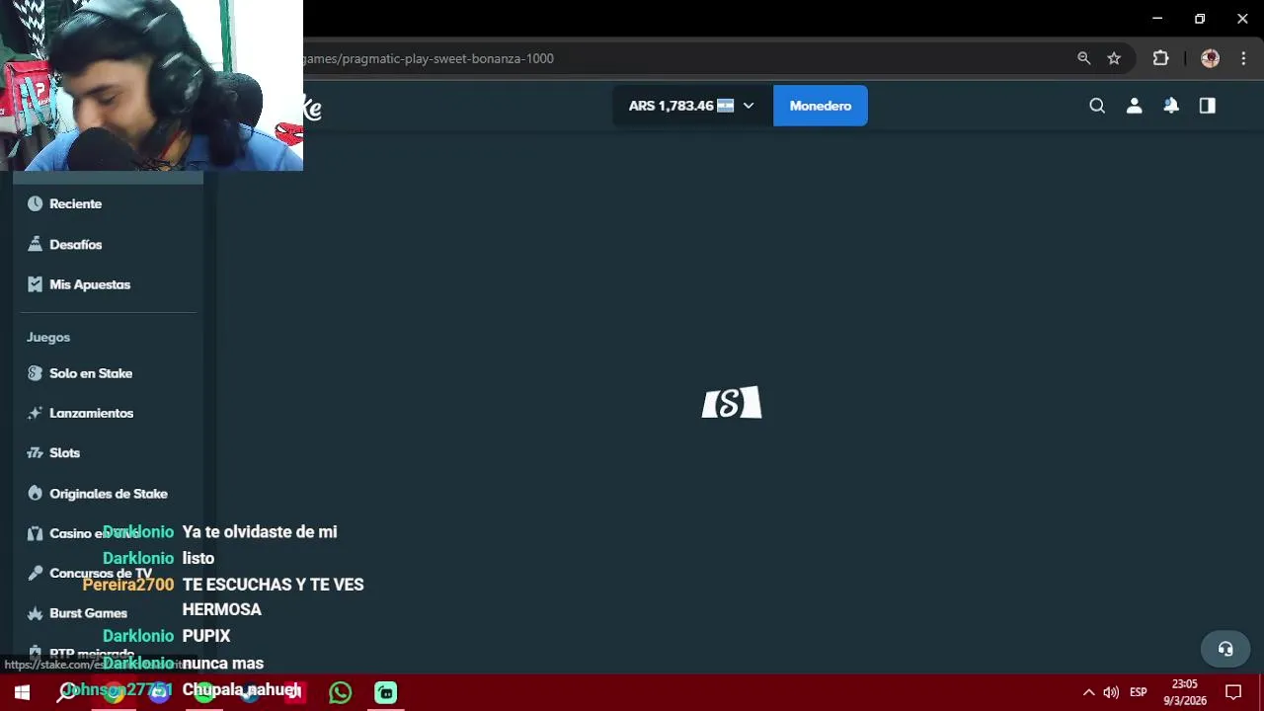
Task: Open the user profile icon
Action: [1134, 106]
